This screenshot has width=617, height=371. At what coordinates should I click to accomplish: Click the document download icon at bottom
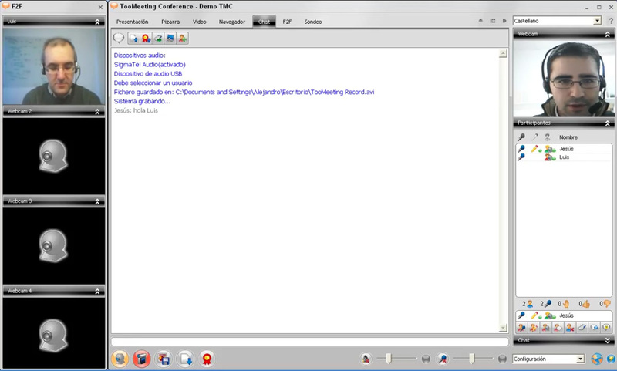(185, 359)
